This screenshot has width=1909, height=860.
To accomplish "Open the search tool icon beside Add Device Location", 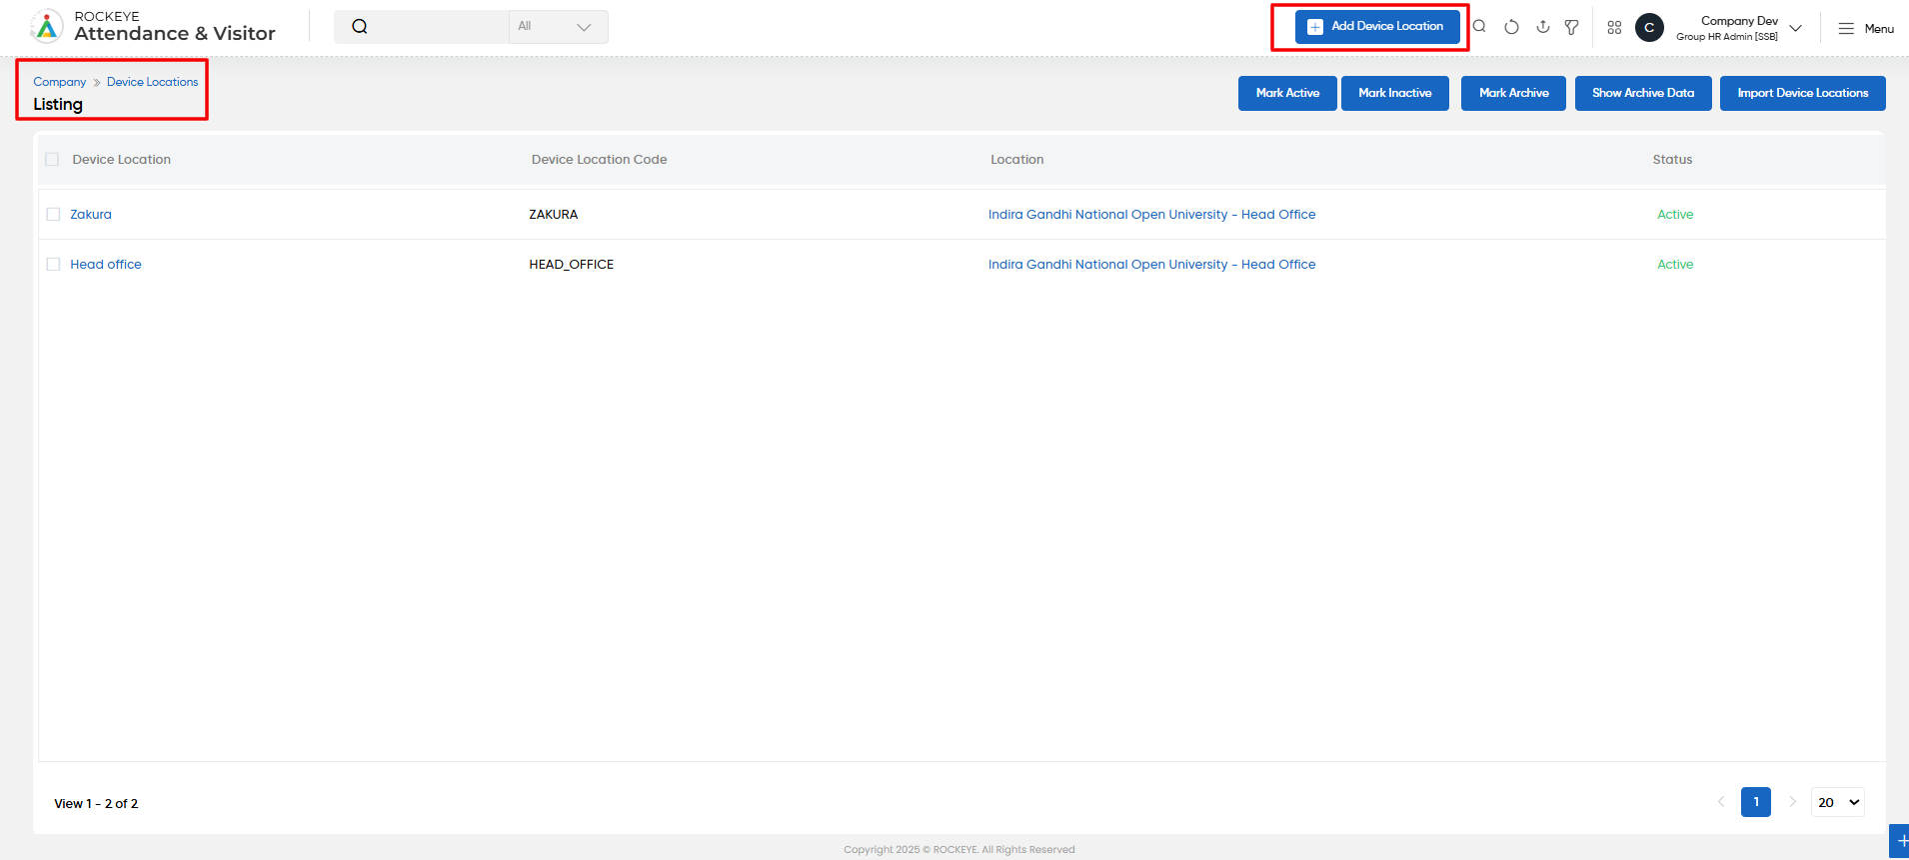I will (x=1480, y=27).
